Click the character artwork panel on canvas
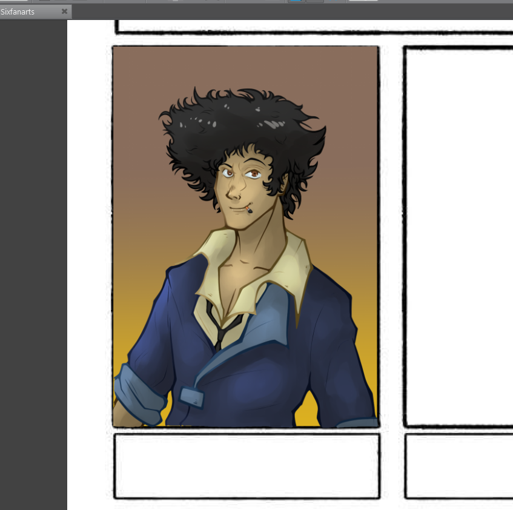This screenshot has height=510, width=513. point(246,237)
